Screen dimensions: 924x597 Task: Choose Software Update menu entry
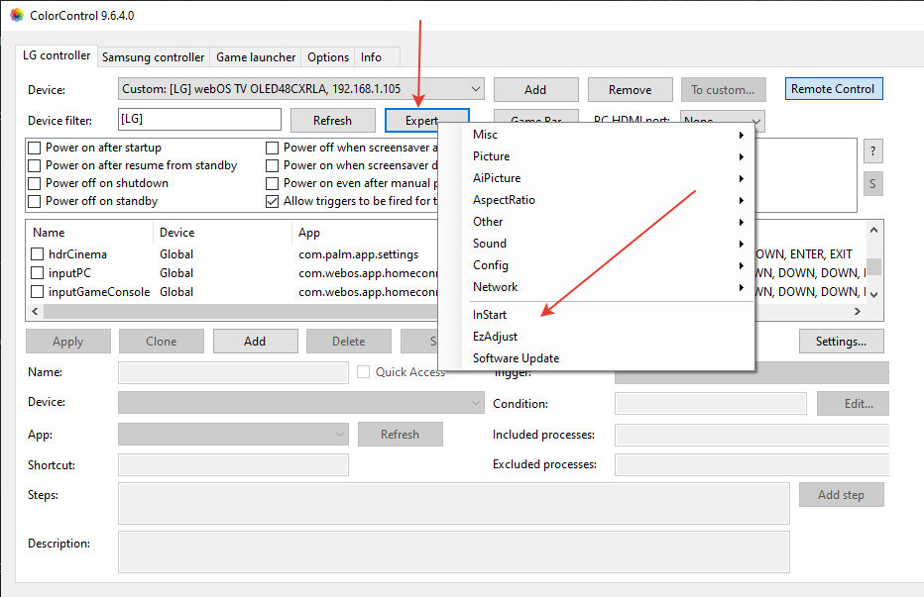pyautogui.click(x=516, y=358)
